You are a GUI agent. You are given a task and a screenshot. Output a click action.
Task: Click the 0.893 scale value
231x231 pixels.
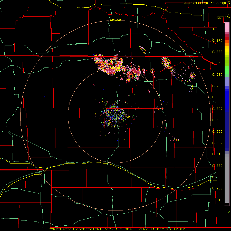pos(217,52)
